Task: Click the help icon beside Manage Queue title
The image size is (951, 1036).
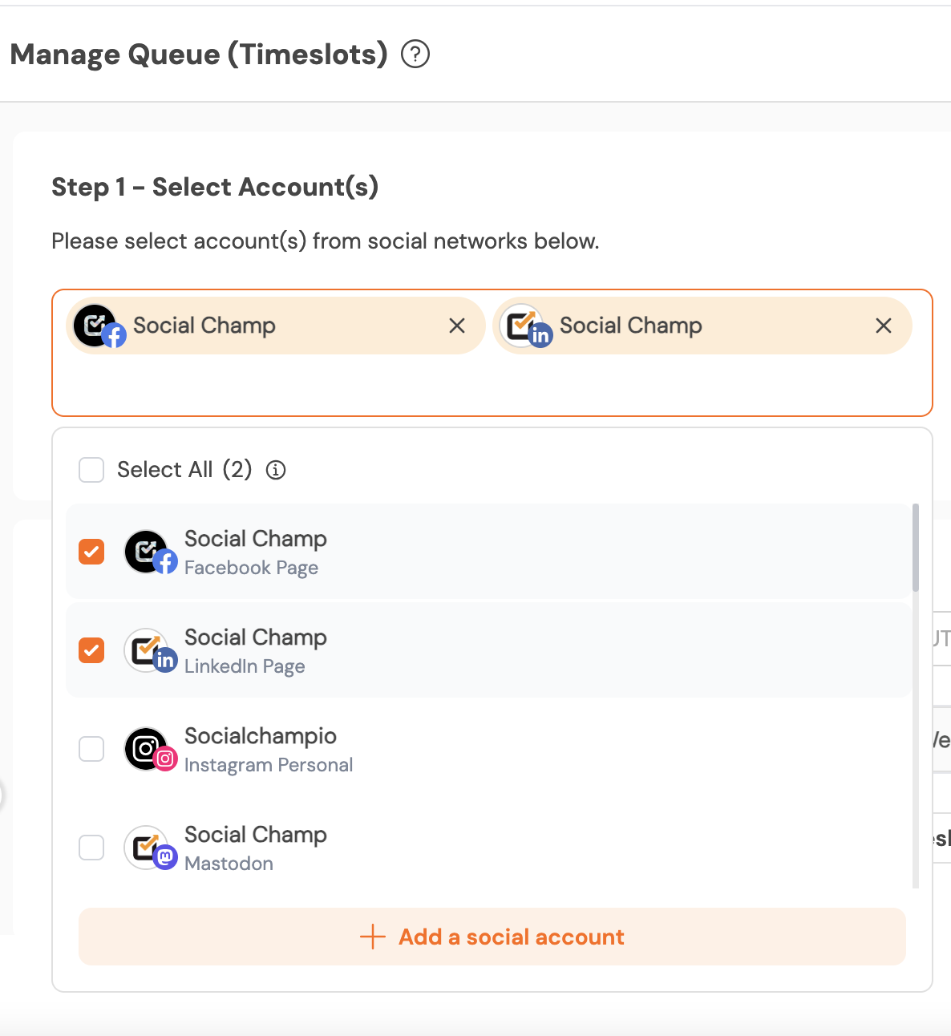Action: 415,55
